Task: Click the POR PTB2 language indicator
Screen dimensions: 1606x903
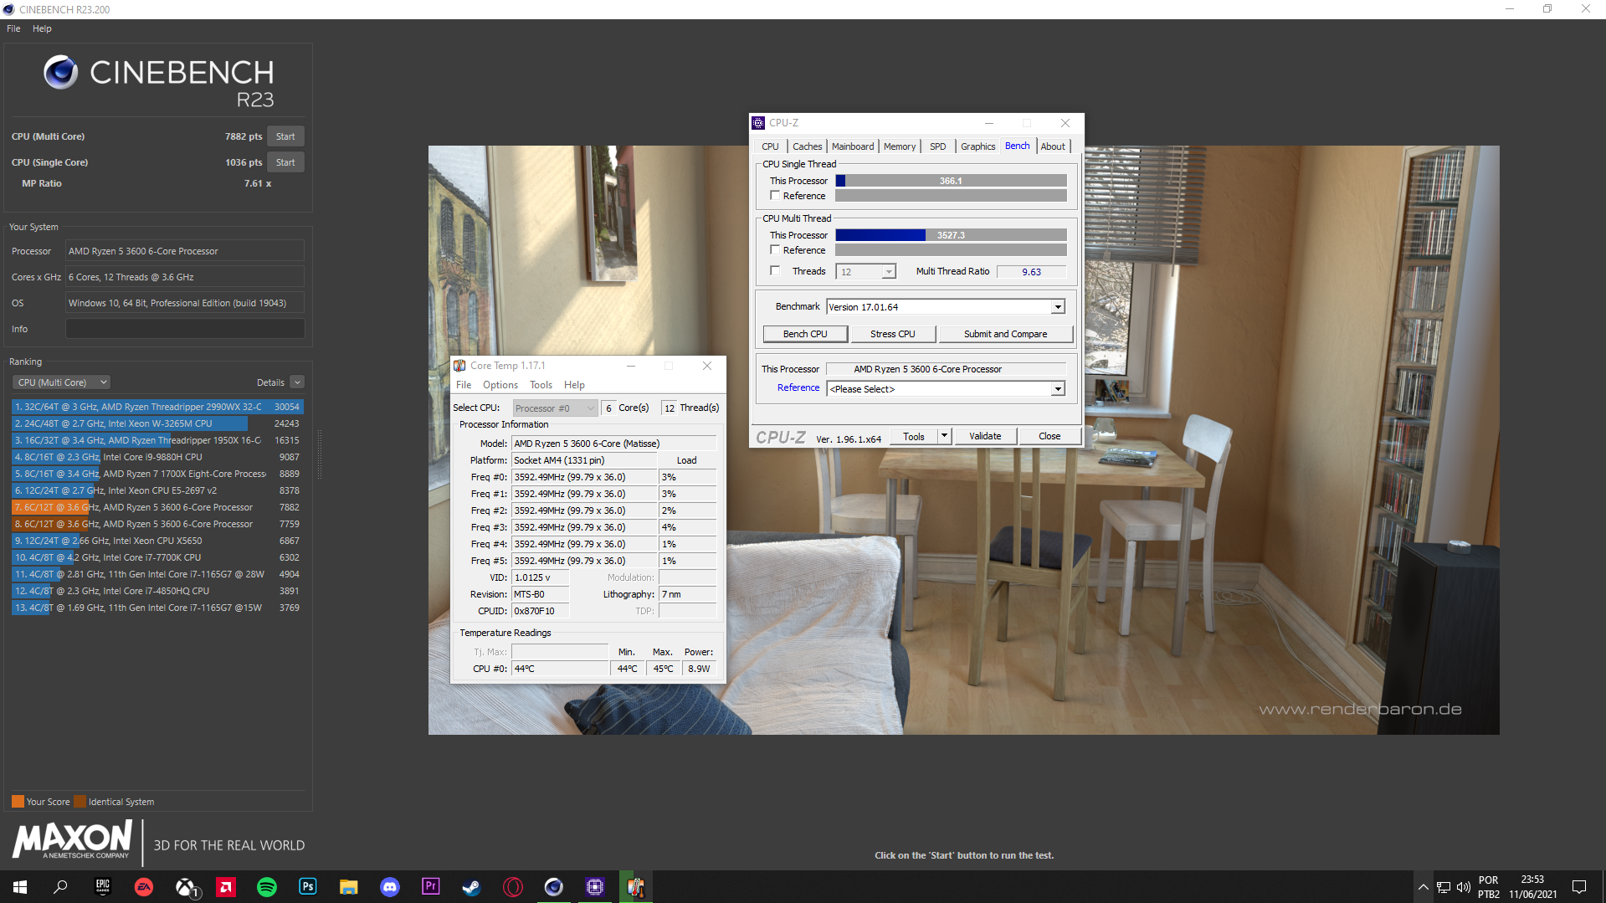Action: pos(1488,887)
